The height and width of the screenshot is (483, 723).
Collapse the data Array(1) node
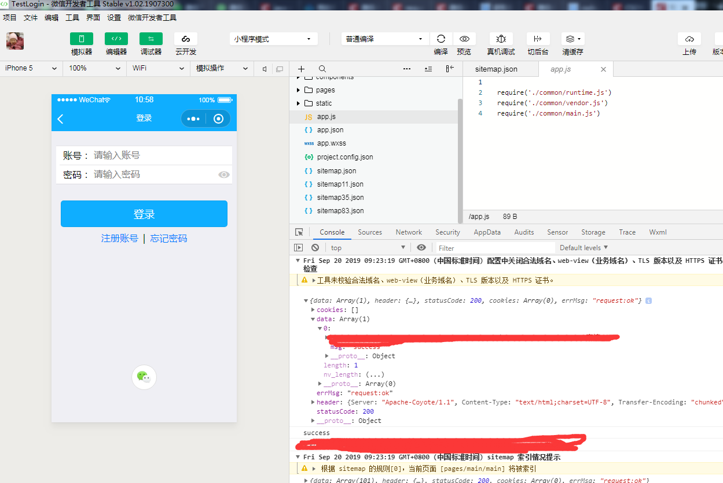click(313, 319)
